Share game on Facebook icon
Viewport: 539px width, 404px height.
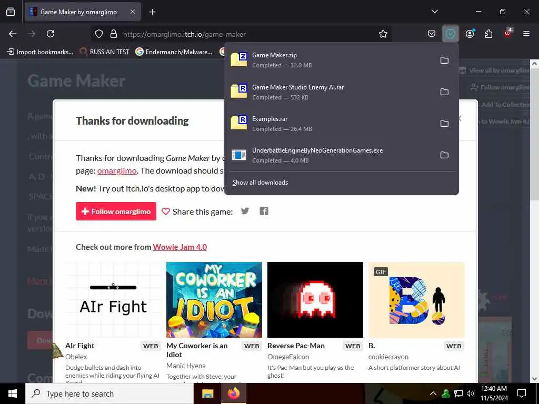(264, 211)
